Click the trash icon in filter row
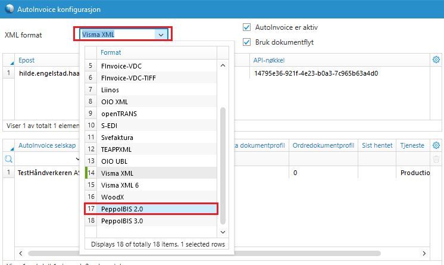Screen dimensions: 444x265 click(x=436, y=159)
